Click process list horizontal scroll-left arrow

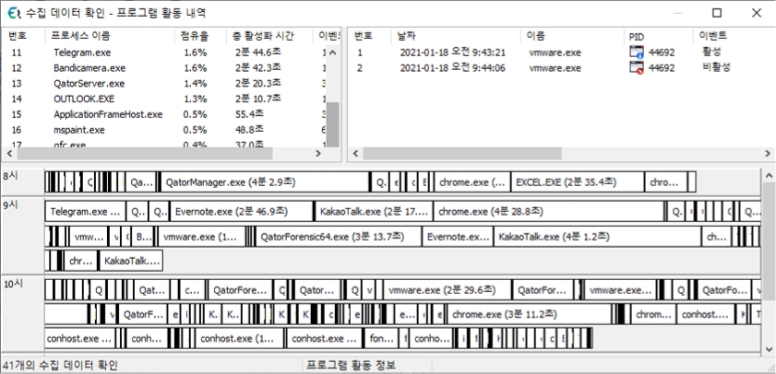pos(10,154)
